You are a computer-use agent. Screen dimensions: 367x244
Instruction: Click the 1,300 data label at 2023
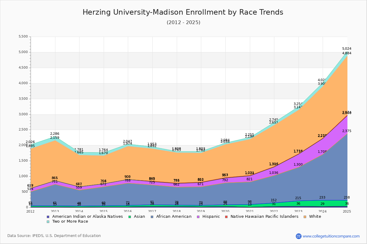[298, 165]
